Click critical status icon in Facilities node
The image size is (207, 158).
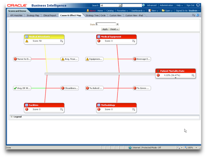pos(27,109)
